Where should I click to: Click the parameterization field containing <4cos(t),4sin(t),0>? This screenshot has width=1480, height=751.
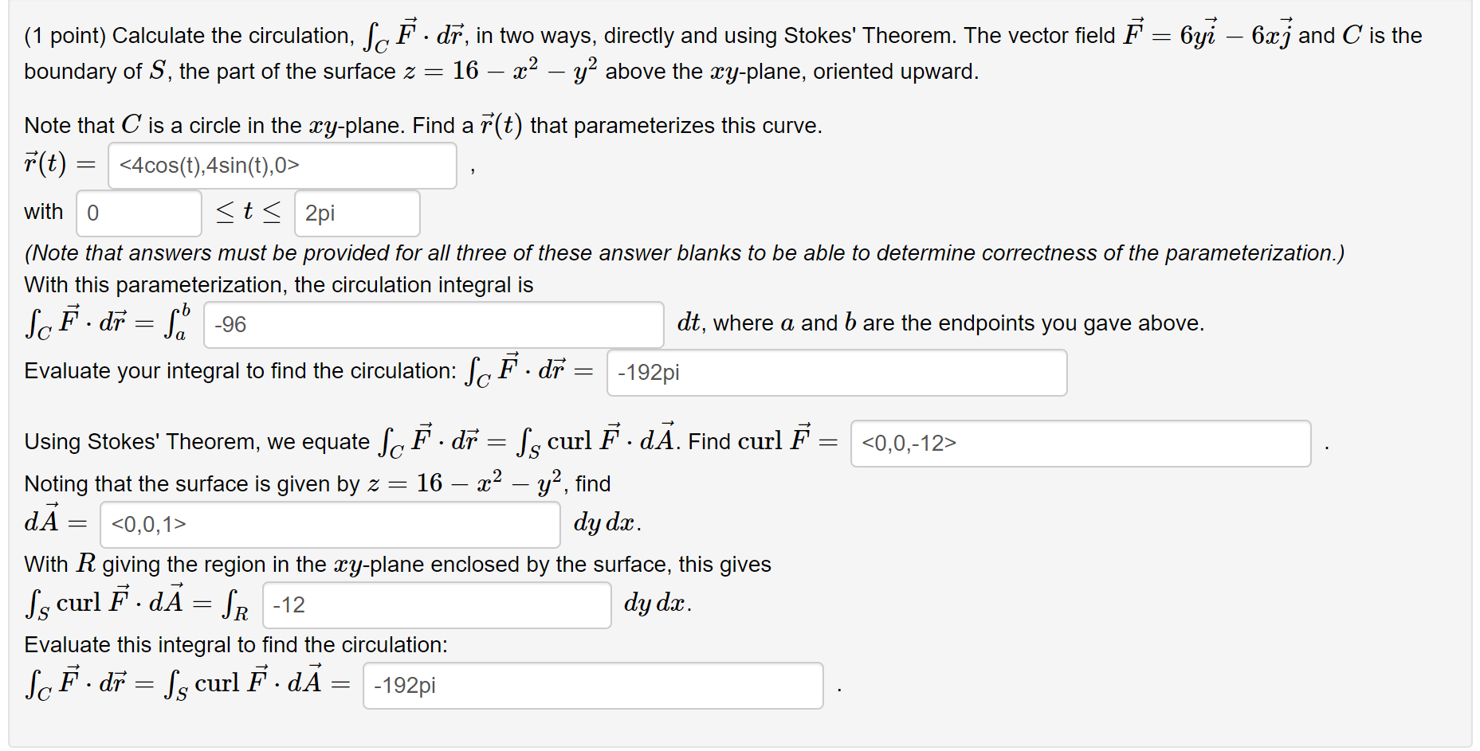[281, 165]
